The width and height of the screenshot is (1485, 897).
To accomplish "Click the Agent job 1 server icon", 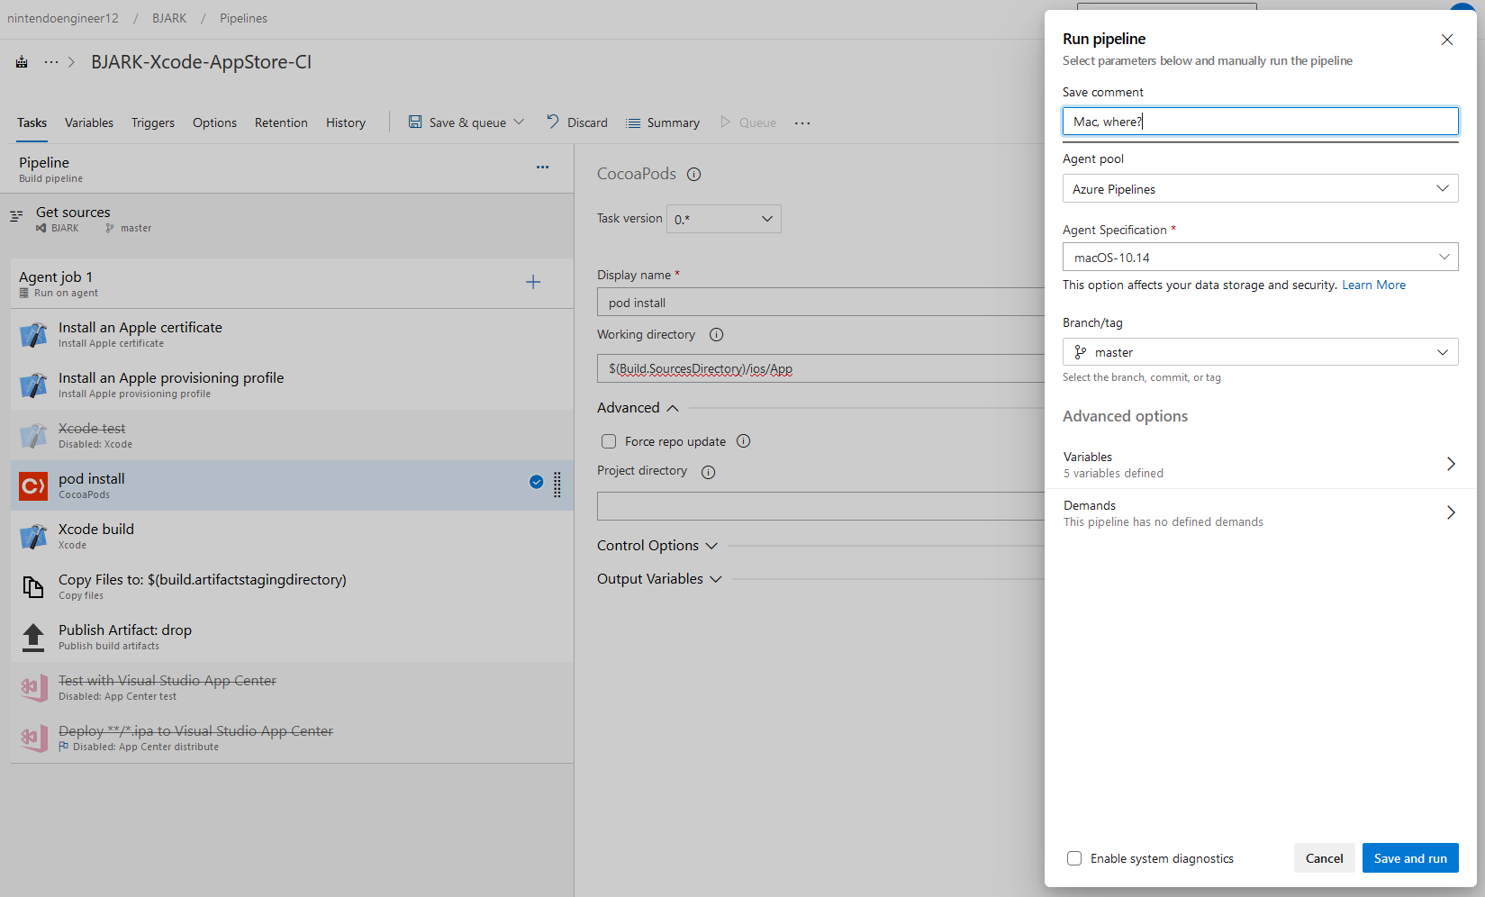I will pos(24,294).
